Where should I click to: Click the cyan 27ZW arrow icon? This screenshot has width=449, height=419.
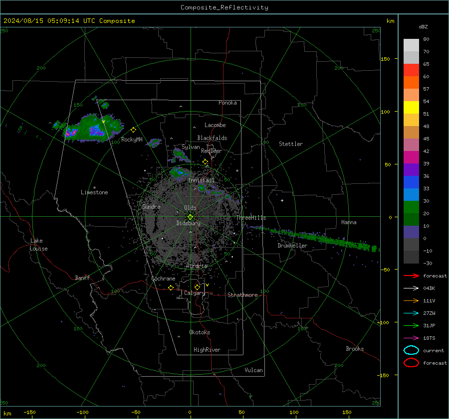411,313
